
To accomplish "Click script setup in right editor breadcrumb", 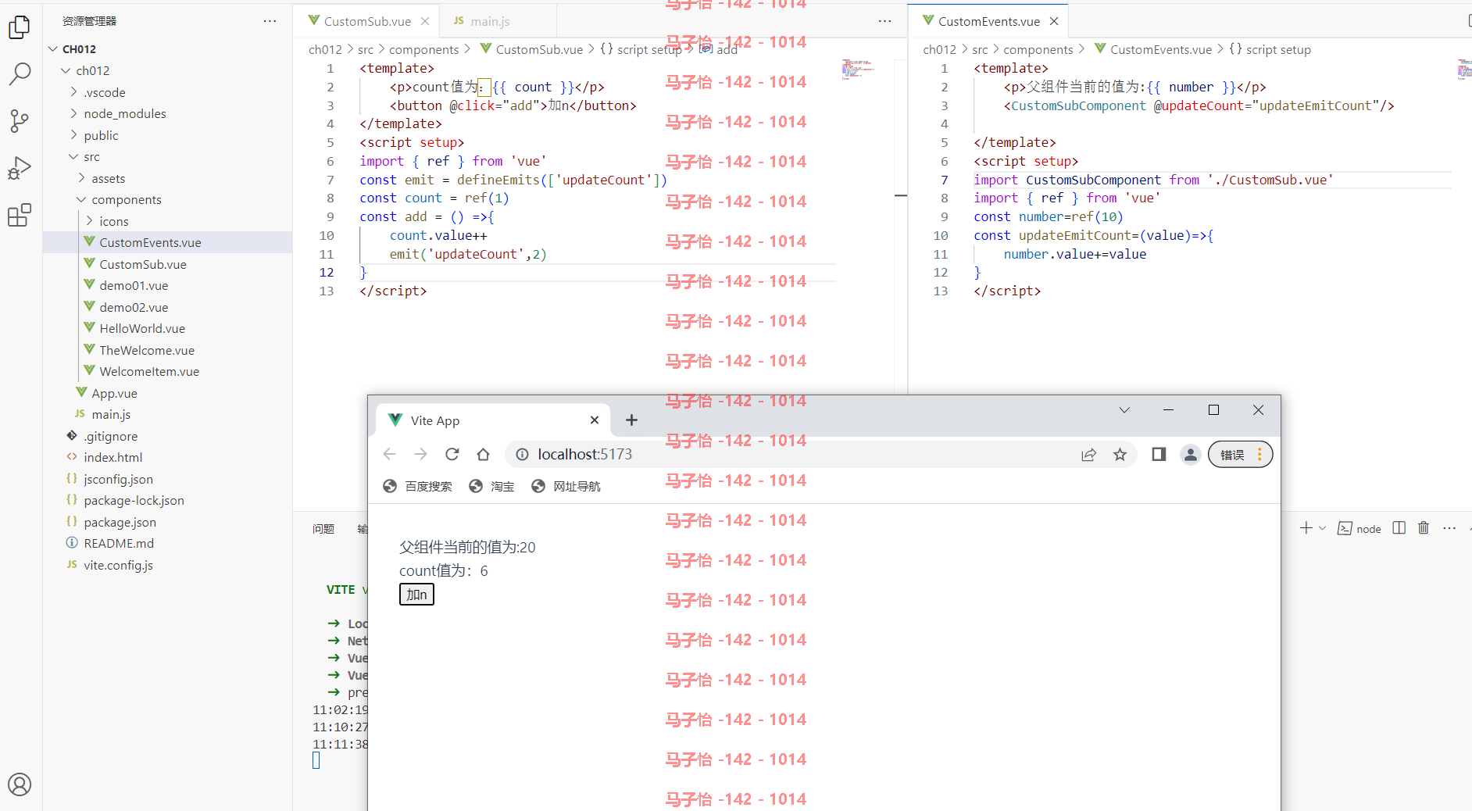I will click(x=1278, y=49).
